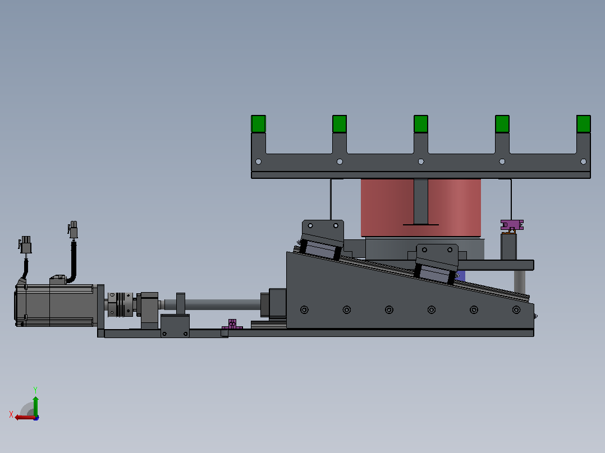Select the shorter motor cable connector
This screenshot has width=605, height=453.
point(25,245)
